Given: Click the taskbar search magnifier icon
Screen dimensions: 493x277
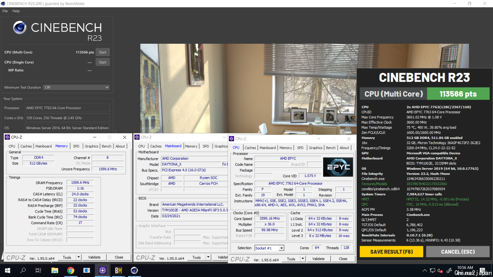Looking at the screenshot, I should tap(23, 270).
